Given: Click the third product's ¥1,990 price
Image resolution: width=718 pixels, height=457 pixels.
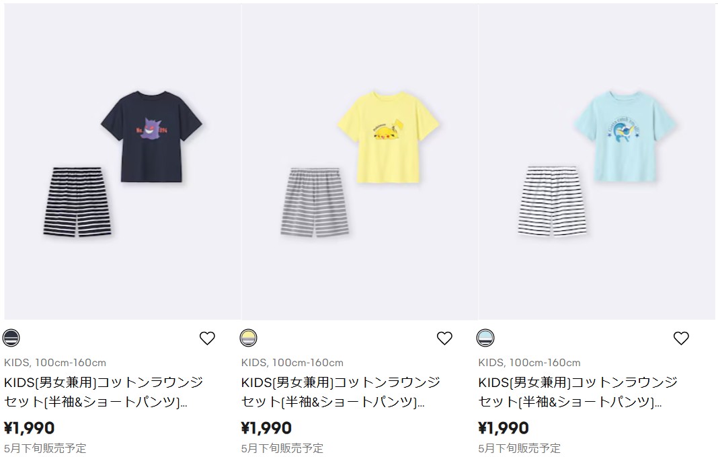Looking at the screenshot, I should pos(504,428).
